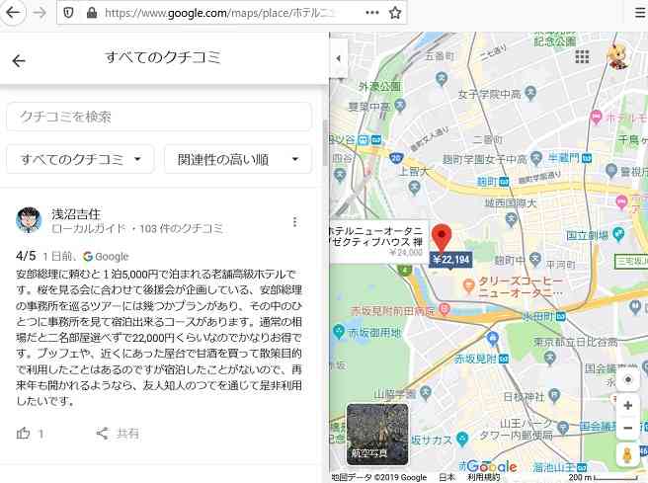Like the review with thumbs-up icon
The image size is (648, 483).
tap(24, 433)
